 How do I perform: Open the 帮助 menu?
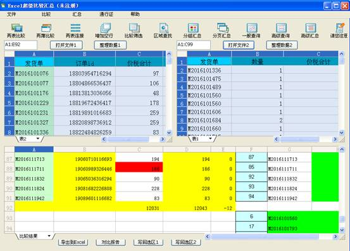tap(135, 15)
